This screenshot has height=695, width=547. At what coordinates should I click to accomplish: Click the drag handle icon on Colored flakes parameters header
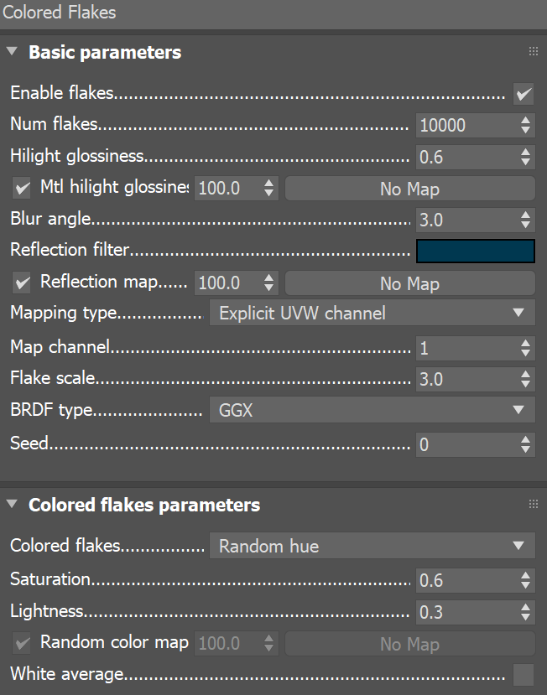click(534, 504)
